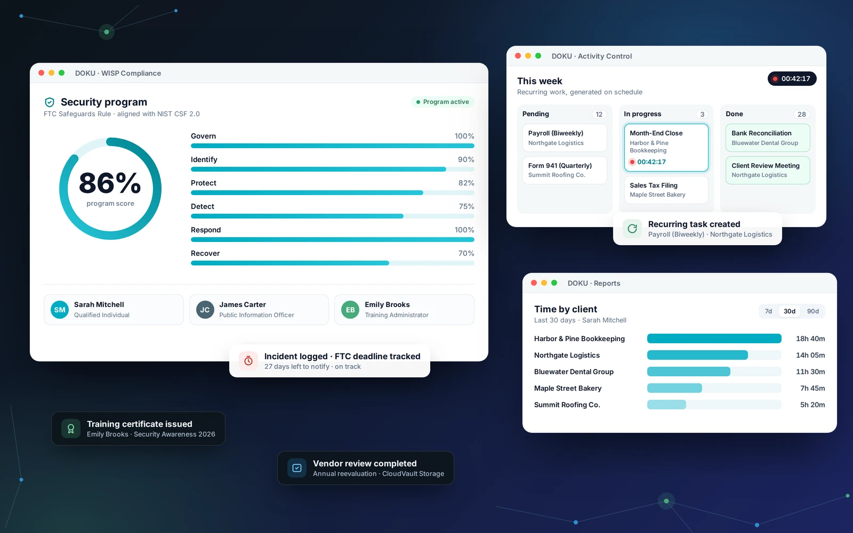Open James Carter Public Information Officer card
853x533 pixels.
point(259,310)
